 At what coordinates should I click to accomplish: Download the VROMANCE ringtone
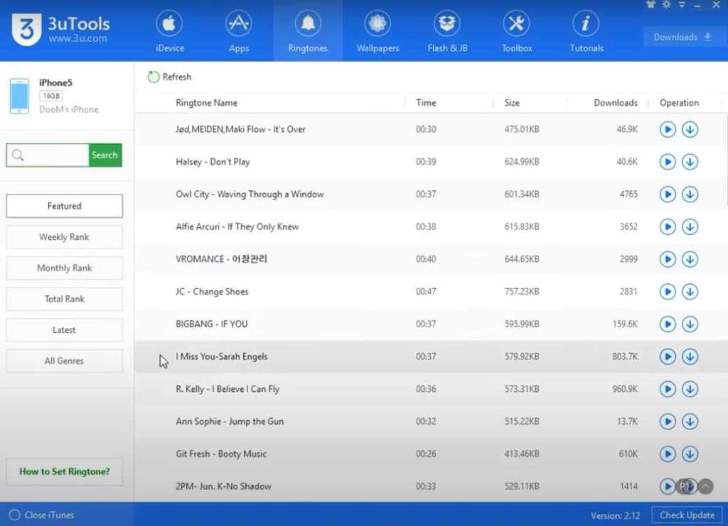(690, 259)
